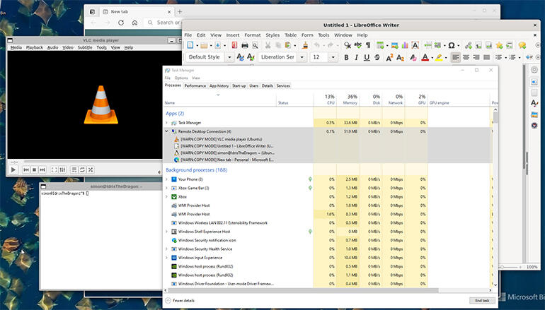
Task: Open the Writer Styles menu
Action: [x=272, y=35]
